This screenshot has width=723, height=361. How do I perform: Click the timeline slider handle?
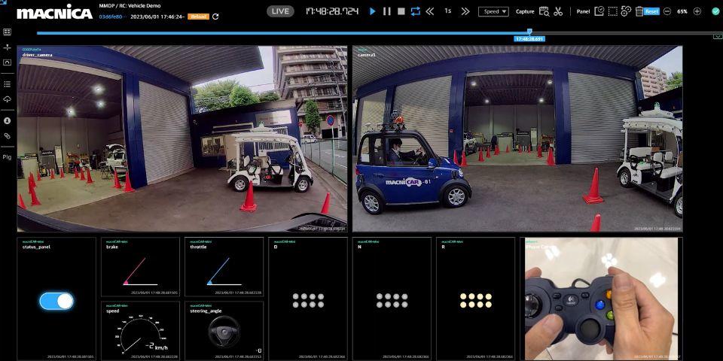529,32
